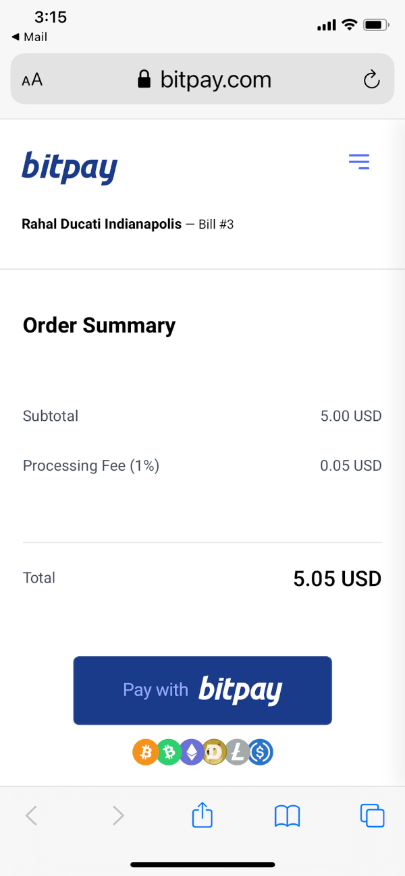Open Safari bookmarks book icon

tap(287, 817)
